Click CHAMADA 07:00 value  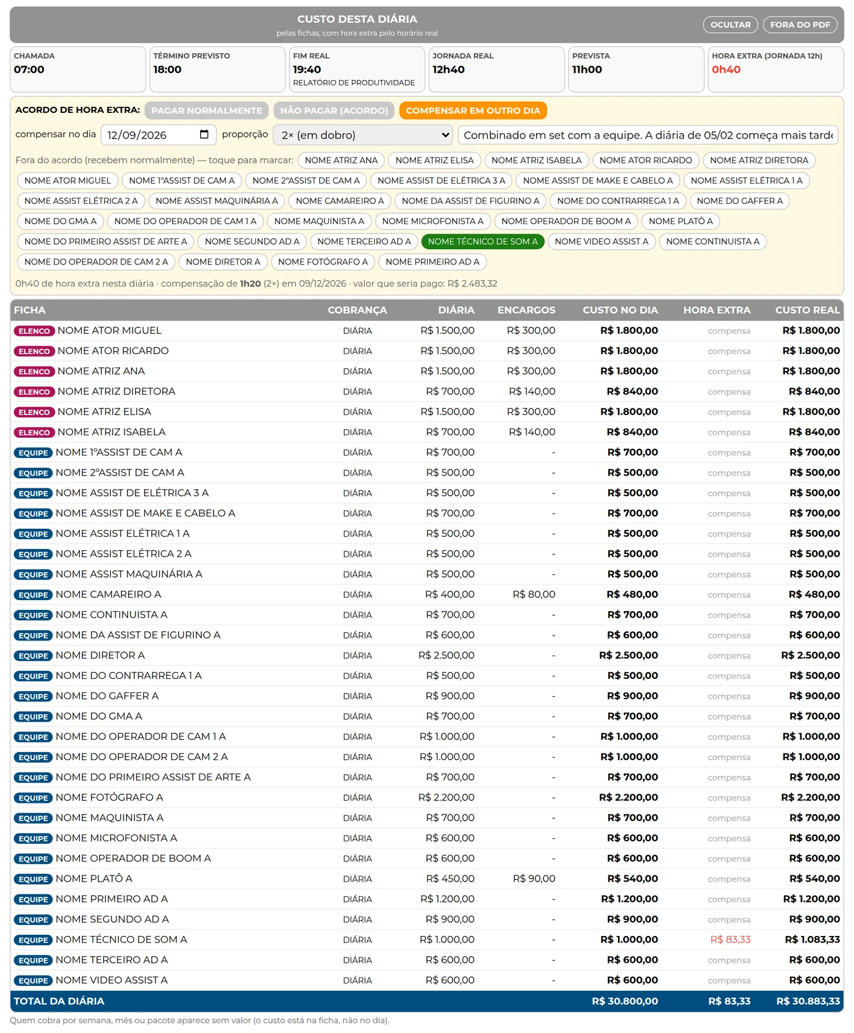[x=29, y=70]
